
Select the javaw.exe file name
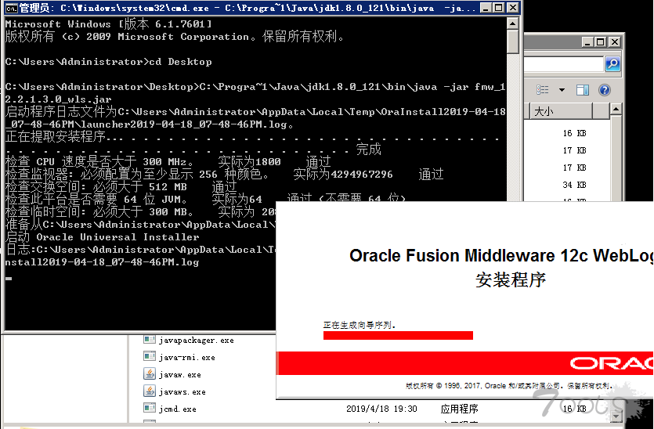(180, 375)
